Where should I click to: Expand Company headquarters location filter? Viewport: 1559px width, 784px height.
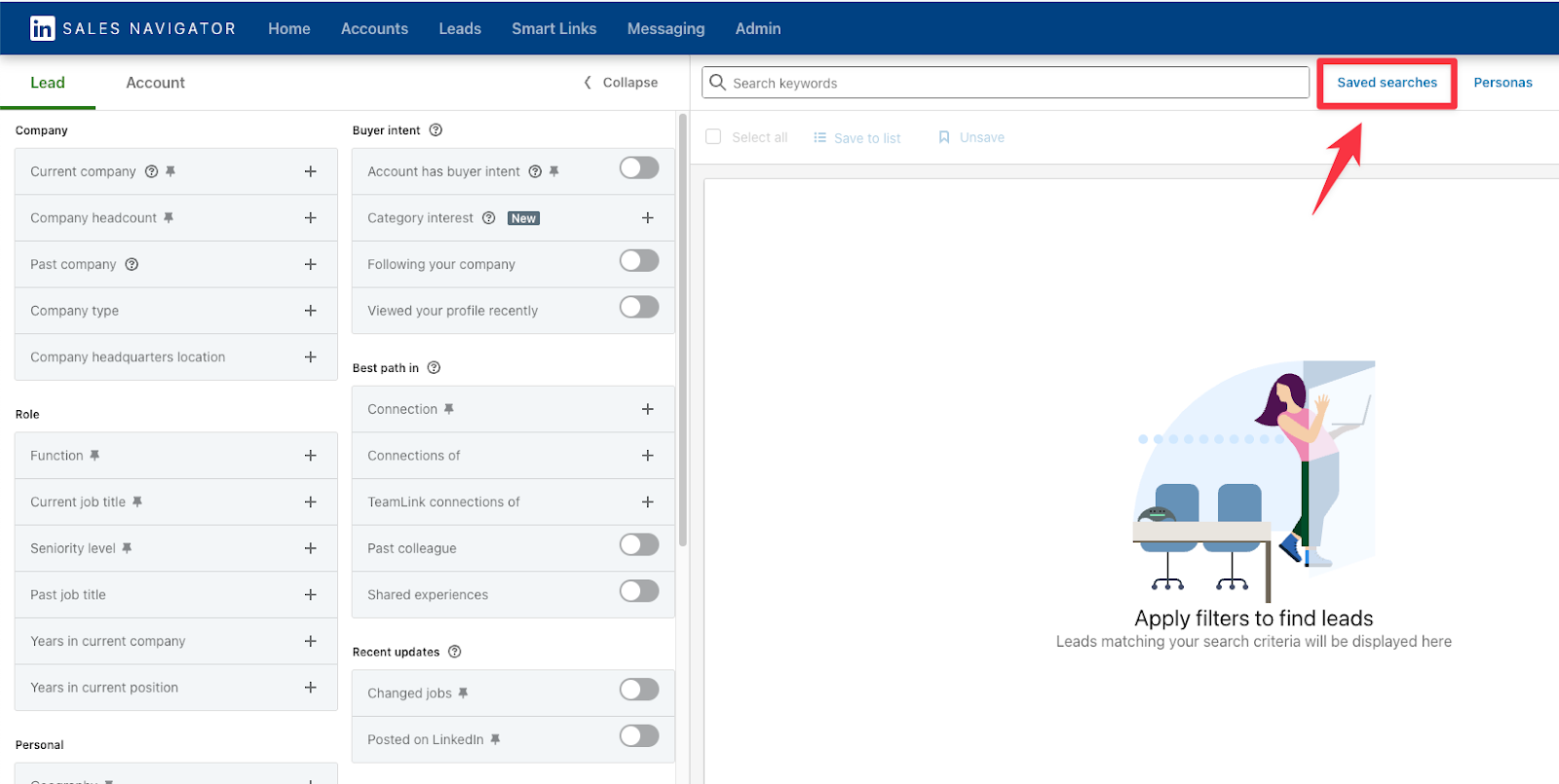click(311, 357)
